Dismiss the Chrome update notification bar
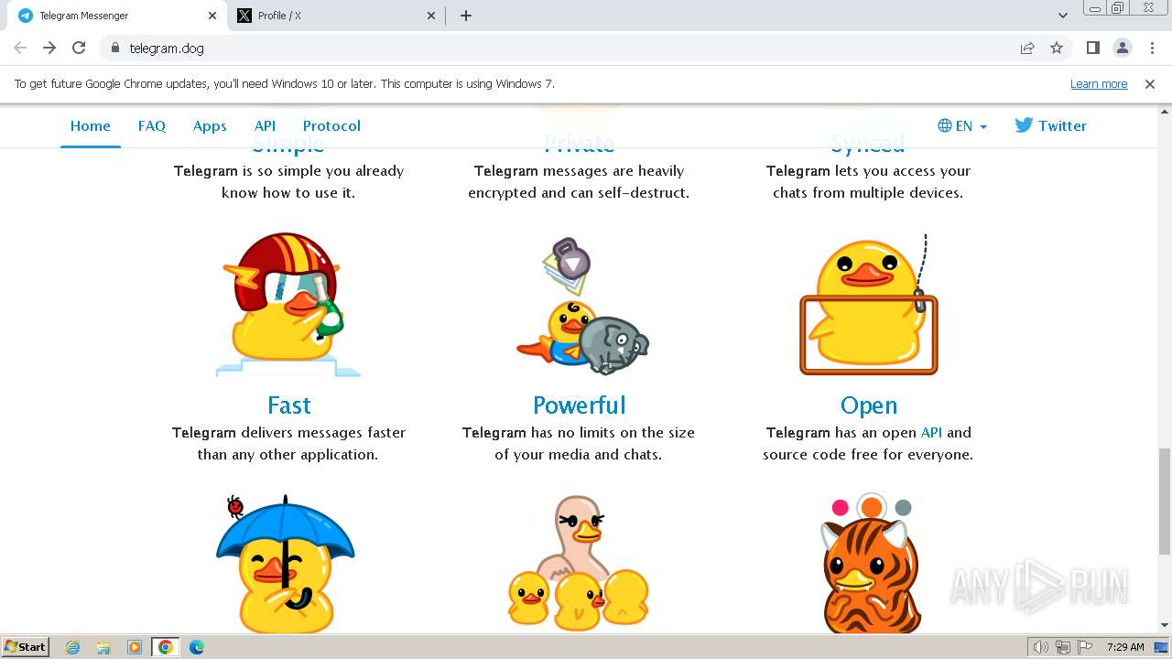The height and width of the screenshot is (659, 1172). click(1150, 83)
